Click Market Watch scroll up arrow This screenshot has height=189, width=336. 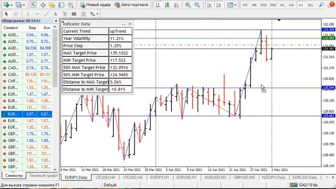tap(55, 27)
